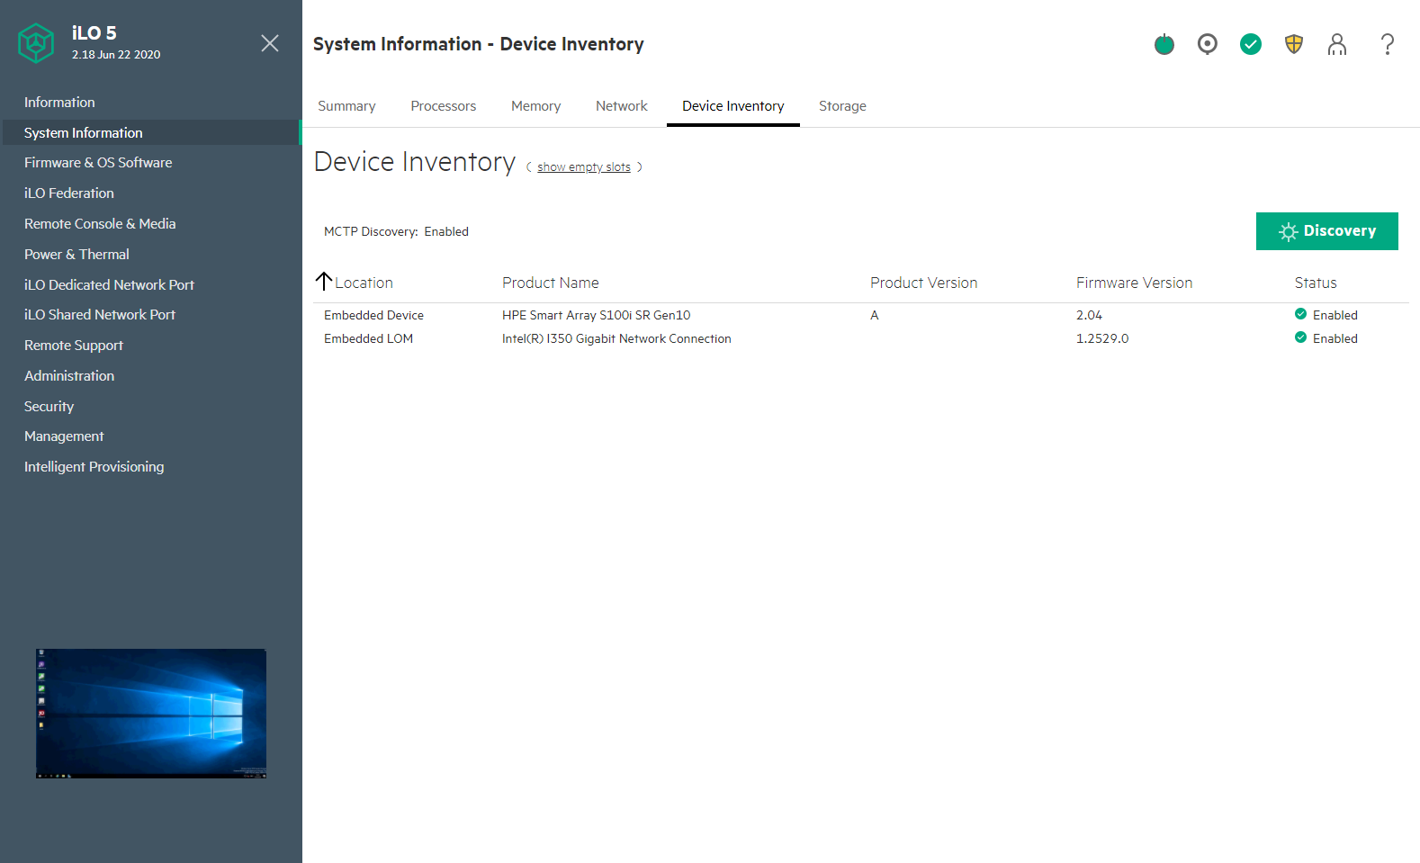1420x863 pixels.
Task: Open Intelligent Provisioning
Action: click(94, 467)
